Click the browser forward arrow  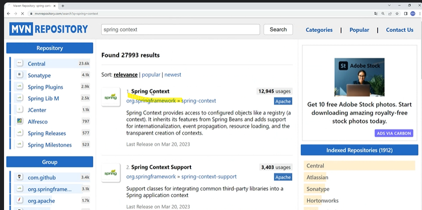click(16, 14)
